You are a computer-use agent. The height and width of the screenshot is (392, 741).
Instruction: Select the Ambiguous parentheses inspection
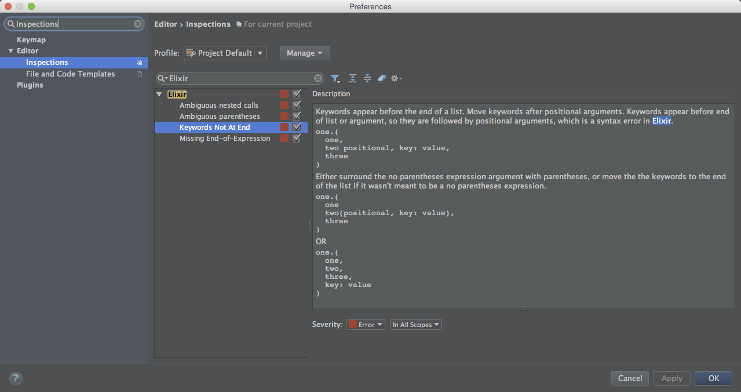click(x=220, y=117)
